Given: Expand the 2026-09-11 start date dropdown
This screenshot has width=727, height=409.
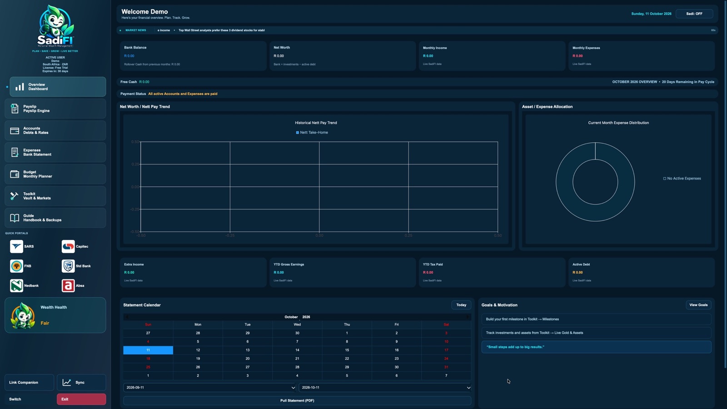Looking at the screenshot, I should (209, 388).
